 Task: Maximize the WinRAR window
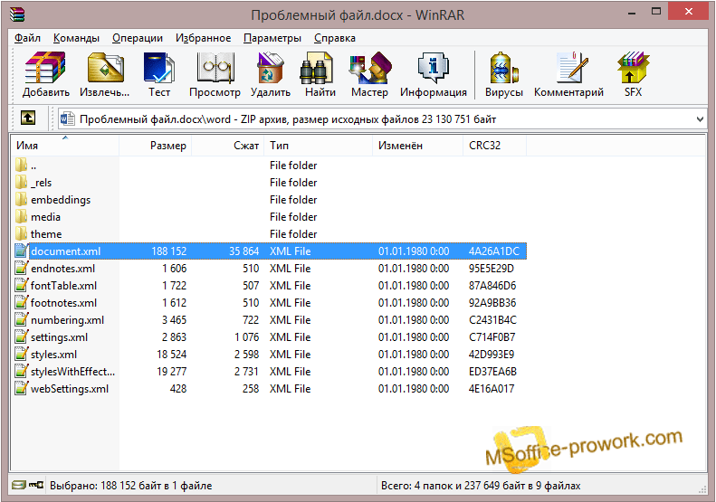pyautogui.click(x=656, y=12)
